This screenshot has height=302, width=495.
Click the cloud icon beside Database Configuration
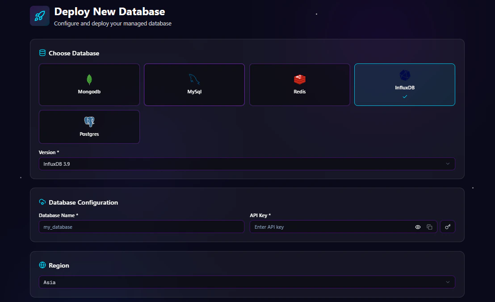[42, 202]
